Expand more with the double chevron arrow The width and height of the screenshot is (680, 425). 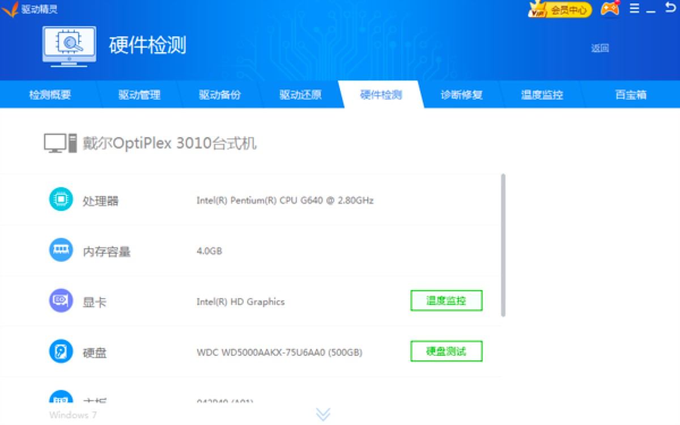tap(323, 414)
